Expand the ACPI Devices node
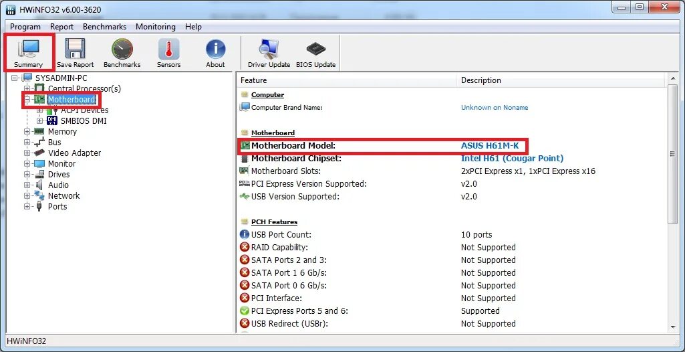 39,110
